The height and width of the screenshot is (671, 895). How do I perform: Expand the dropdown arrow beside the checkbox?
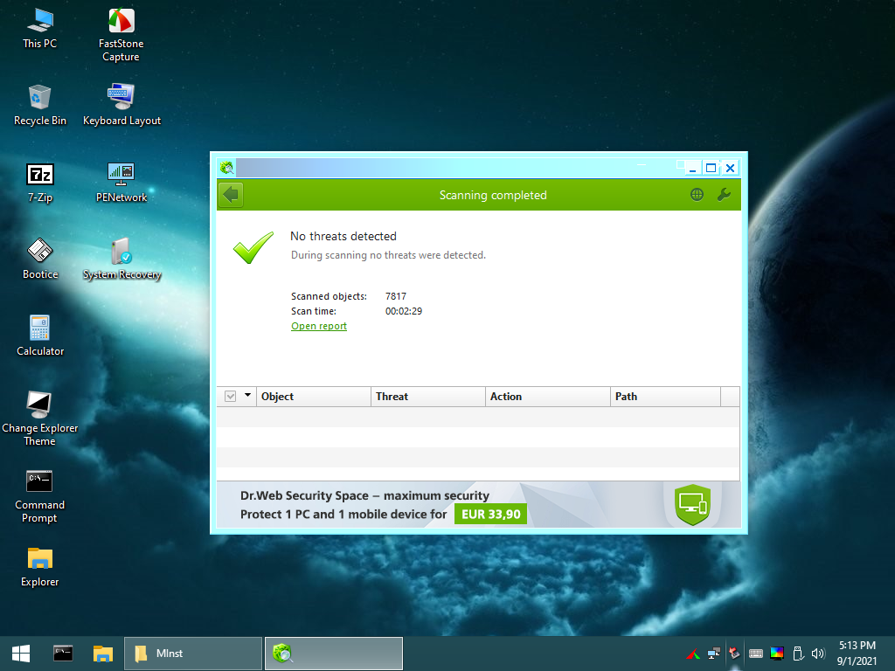(247, 395)
